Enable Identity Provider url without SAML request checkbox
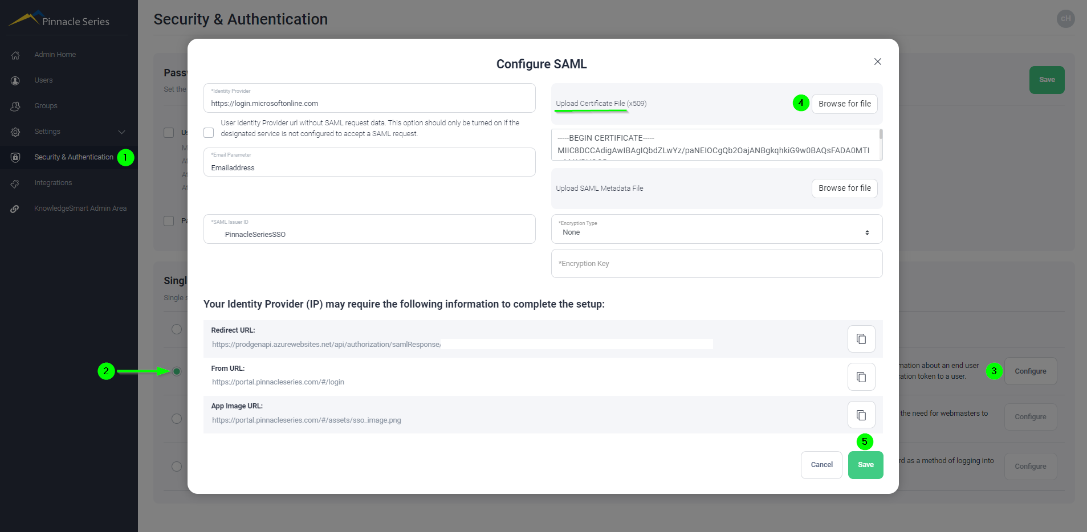The height and width of the screenshot is (532, 1087). (x=209, y=133)
